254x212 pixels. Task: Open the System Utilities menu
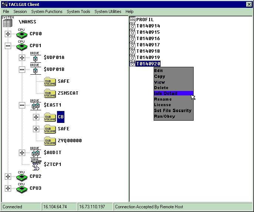click(x=108, y=12)
